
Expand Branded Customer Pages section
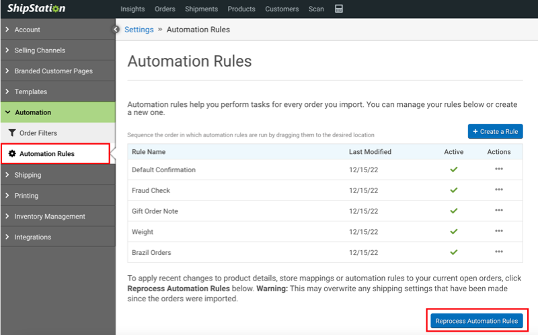(x=58, y=71)
